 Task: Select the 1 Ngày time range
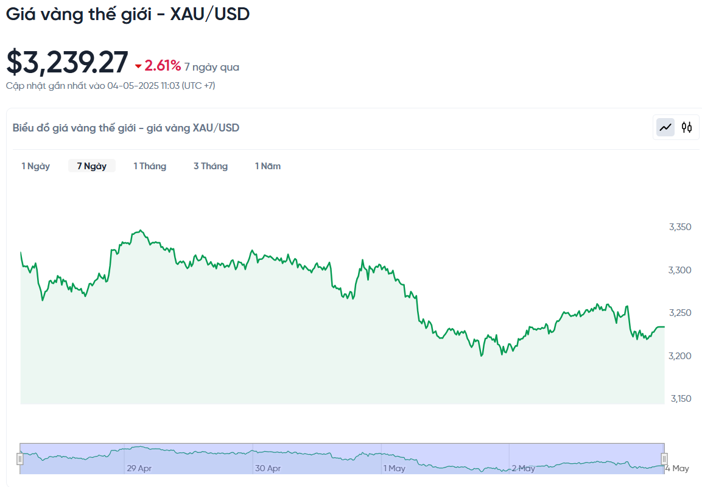pyautogui.click(x=36, y=166)
